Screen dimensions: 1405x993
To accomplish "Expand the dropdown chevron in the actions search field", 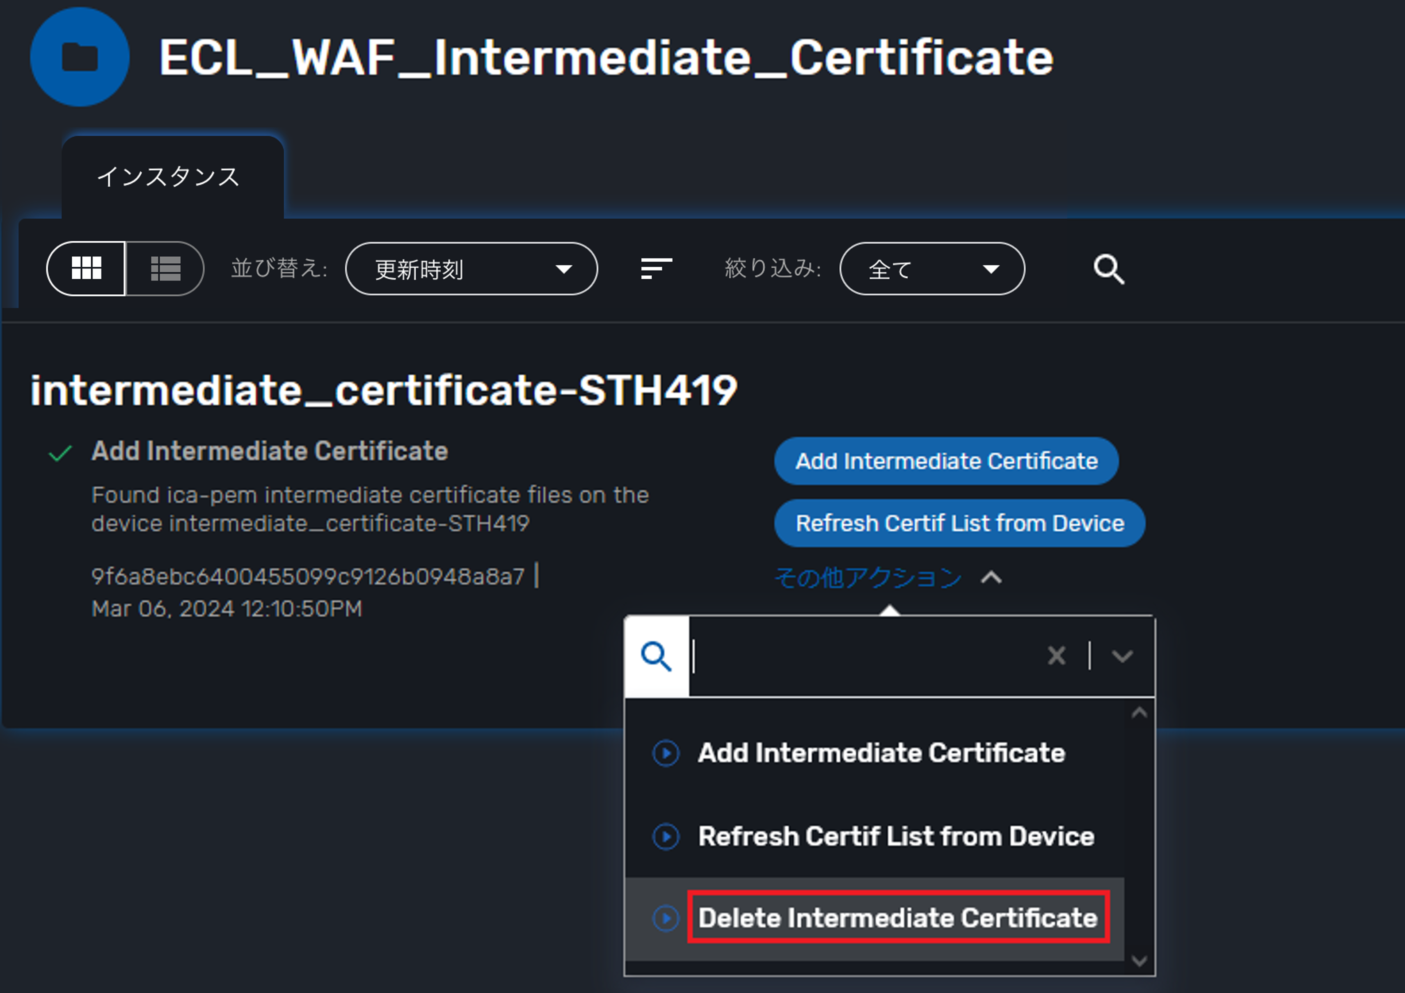I will 1123,655.
